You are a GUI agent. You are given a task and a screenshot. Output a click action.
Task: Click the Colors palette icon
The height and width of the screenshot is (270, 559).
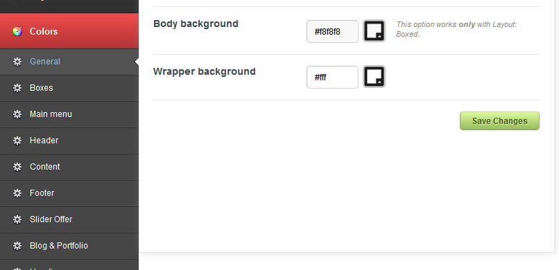click(x=17, y=31)
